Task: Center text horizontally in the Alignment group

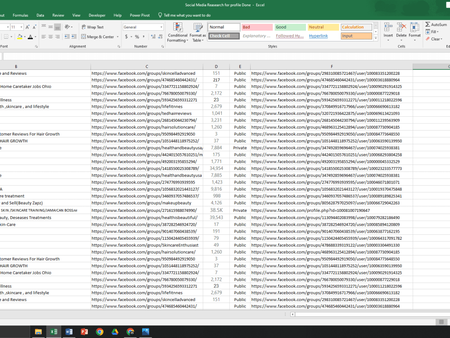Action: (x=50, y=37)
